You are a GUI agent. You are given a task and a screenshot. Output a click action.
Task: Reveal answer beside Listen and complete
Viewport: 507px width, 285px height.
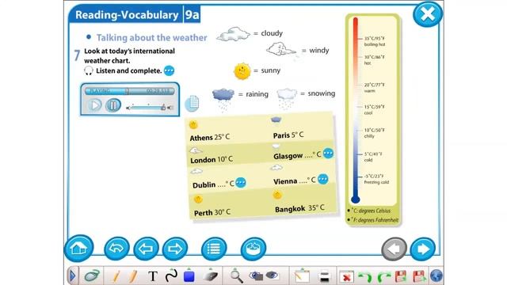pyautogui.click(x=169, y=70)
